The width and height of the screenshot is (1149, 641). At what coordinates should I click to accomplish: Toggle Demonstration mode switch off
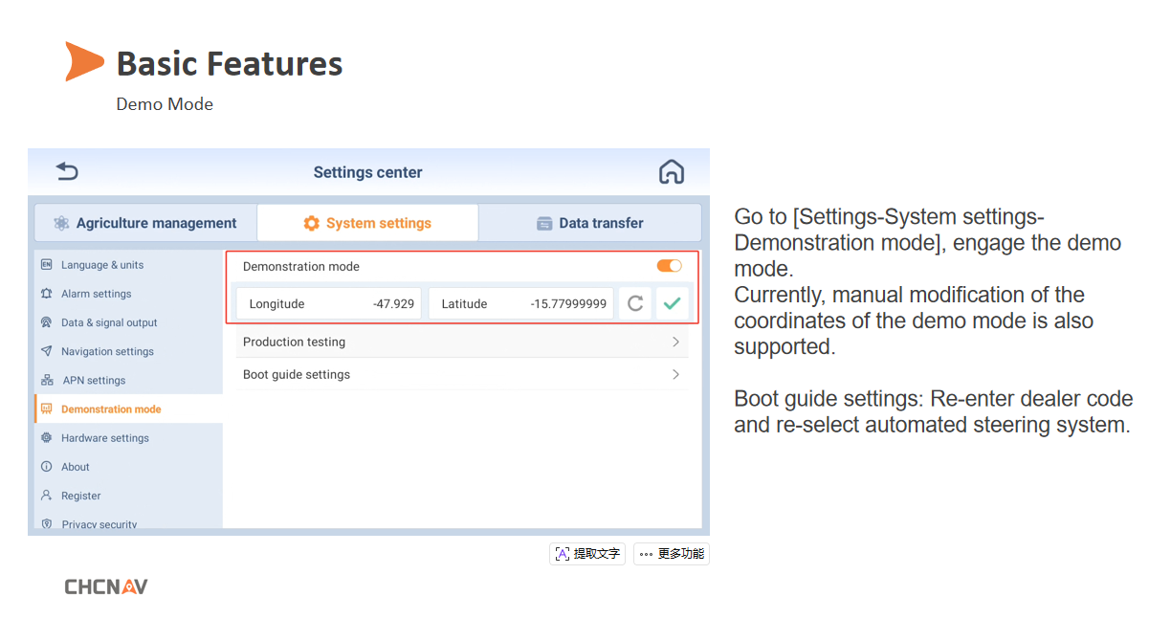[669, 266]
